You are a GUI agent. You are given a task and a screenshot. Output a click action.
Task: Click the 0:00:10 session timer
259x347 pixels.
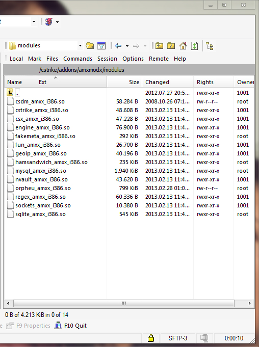(x=234, y=338)
